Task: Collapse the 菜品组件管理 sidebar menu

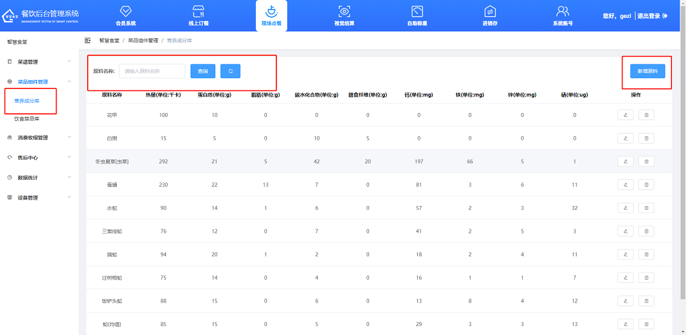Action: (x=38, y=82)
